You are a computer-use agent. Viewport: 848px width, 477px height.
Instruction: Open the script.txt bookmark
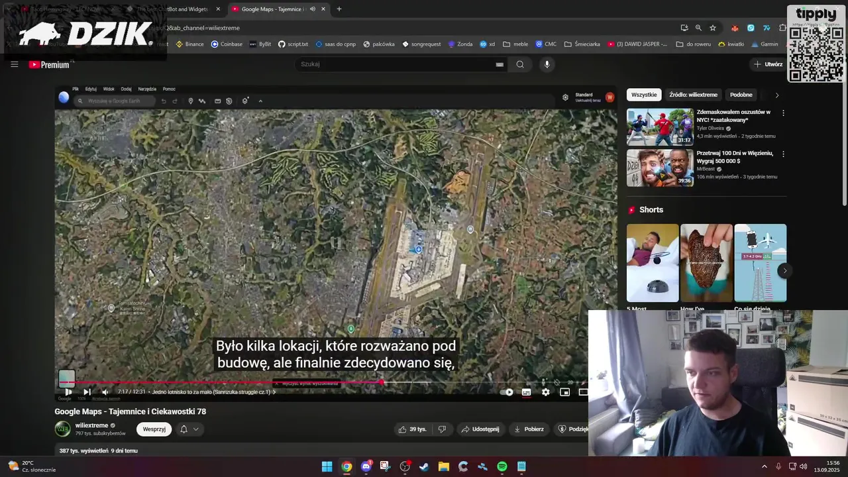coord(293,44)
